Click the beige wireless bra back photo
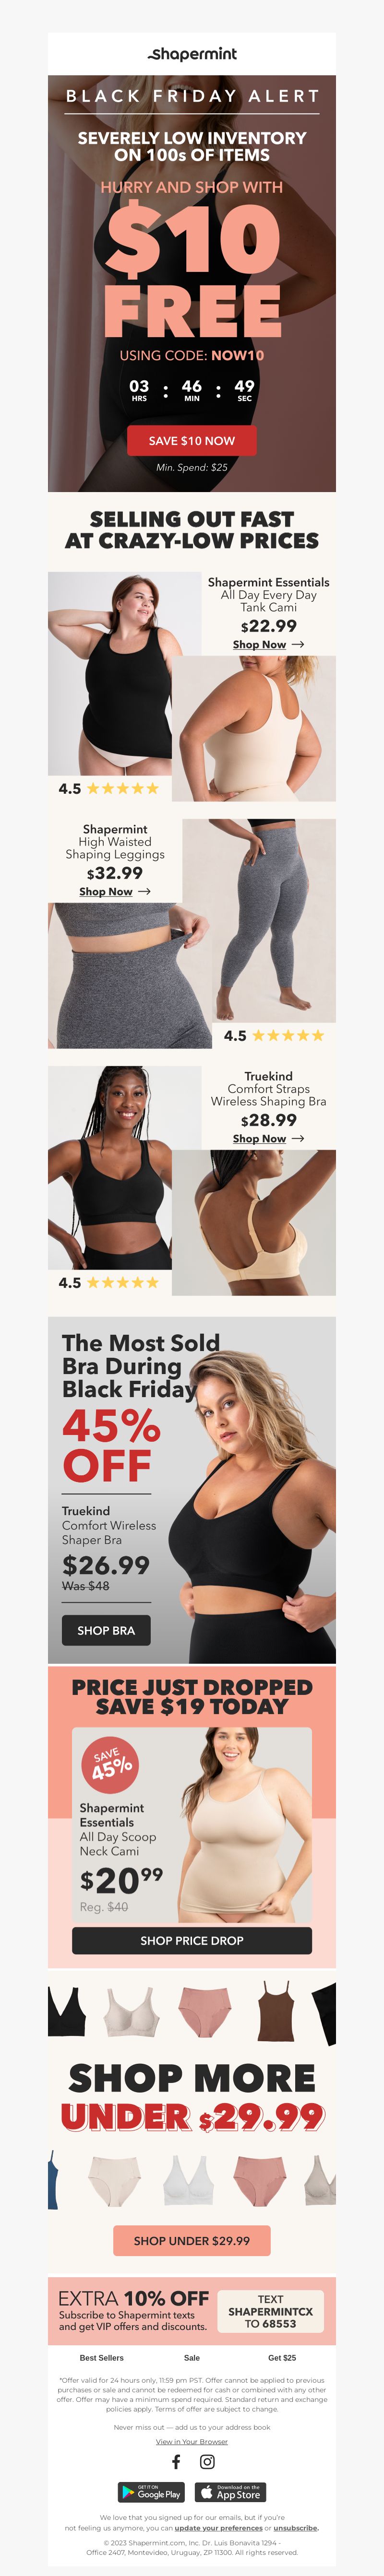The height and width of the screenshot is (2576, 384). [x=254, y=1222]
